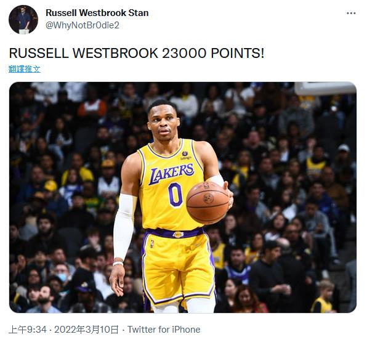Click the backboard corner in the photo
Image resolution: width=367 pixels, height=345 pixels.
325,88
